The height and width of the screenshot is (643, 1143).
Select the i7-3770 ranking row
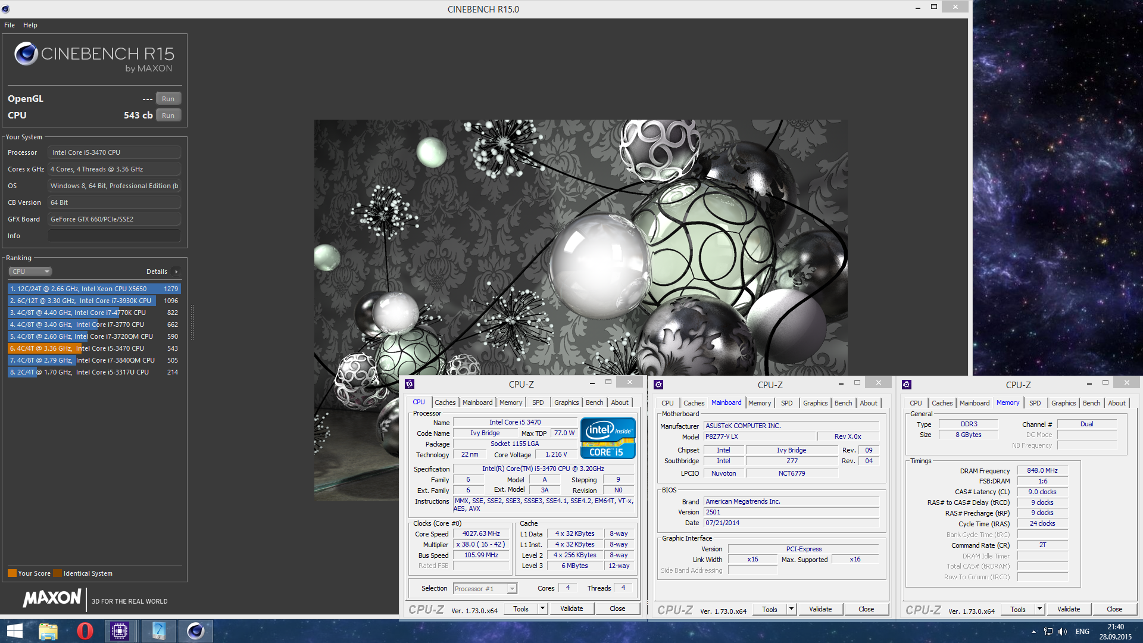[x=94, y=324]
